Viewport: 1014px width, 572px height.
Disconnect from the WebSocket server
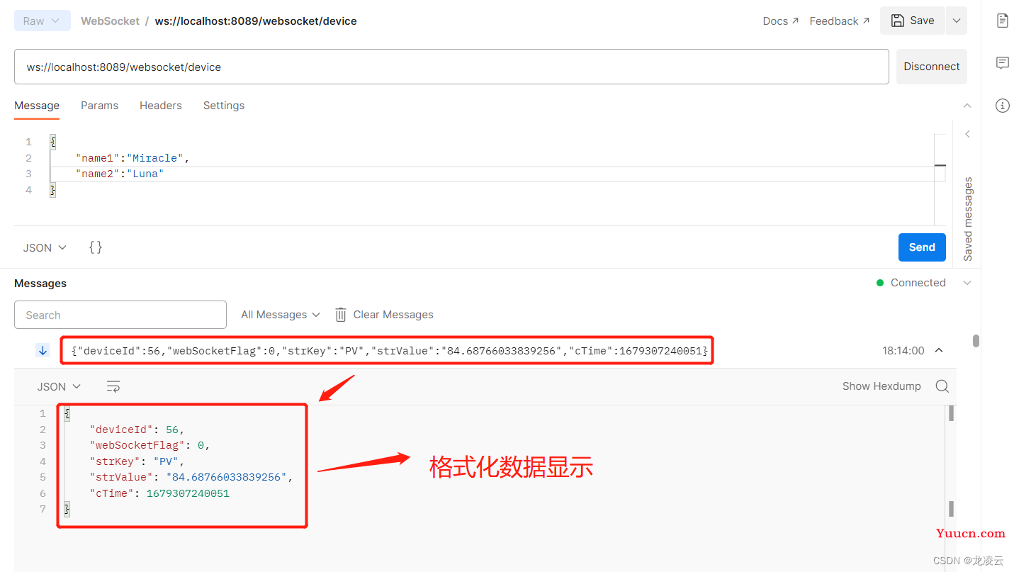[x=931, y=67]
